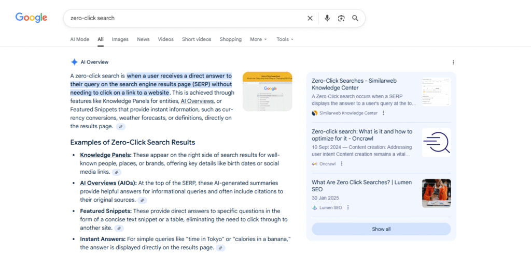The image size is (531, 256).
Task: Expand the More search filter dropdown
Action: (x=258, y=39)
